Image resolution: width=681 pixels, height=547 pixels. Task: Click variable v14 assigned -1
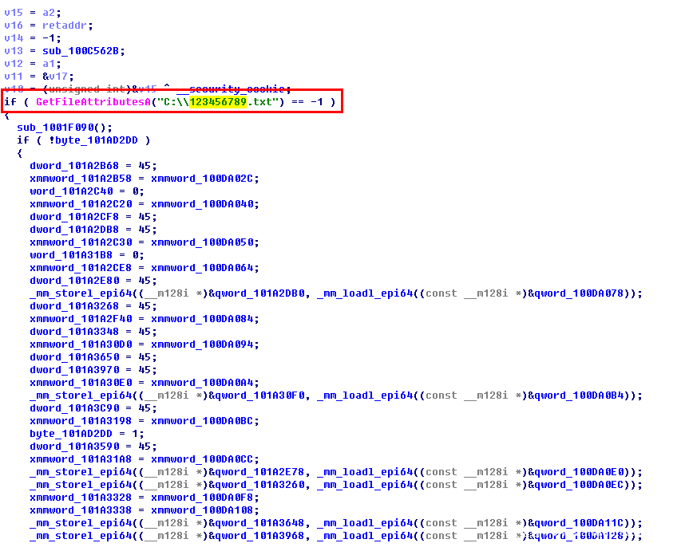(x=14, y=38)
